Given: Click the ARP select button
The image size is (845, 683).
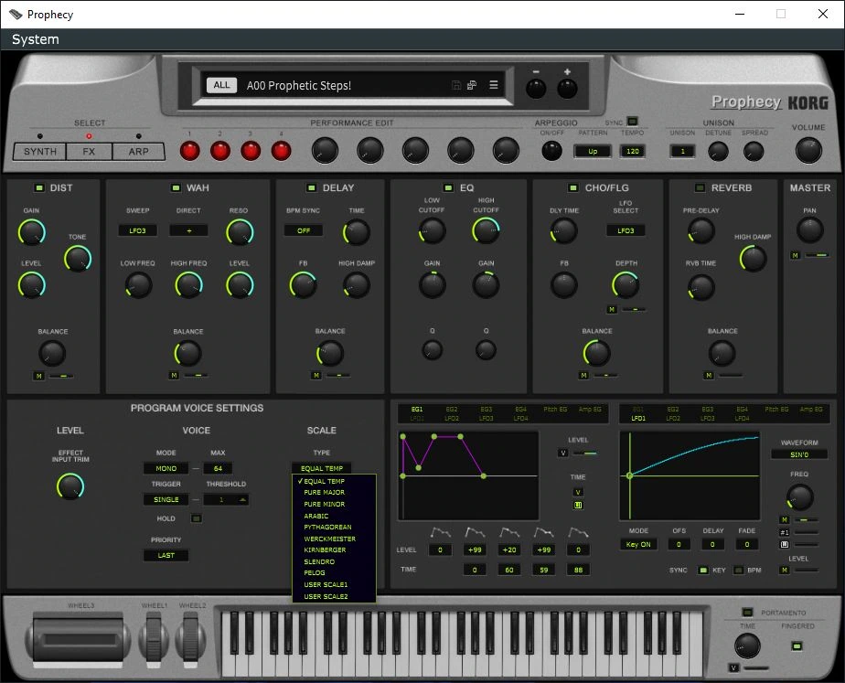Looking at the screenshot, I should point(138,152).
